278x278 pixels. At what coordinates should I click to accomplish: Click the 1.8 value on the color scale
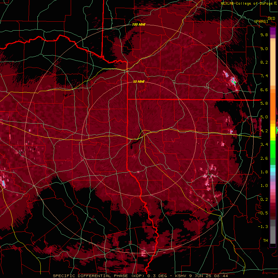click(264, 172)
